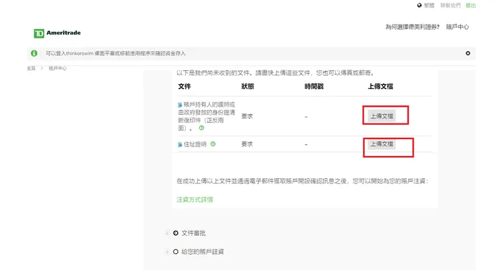Click the 給您的賬戶註資 section title
This screenshot has width=500, height=270.
click(x=203, y=252)
